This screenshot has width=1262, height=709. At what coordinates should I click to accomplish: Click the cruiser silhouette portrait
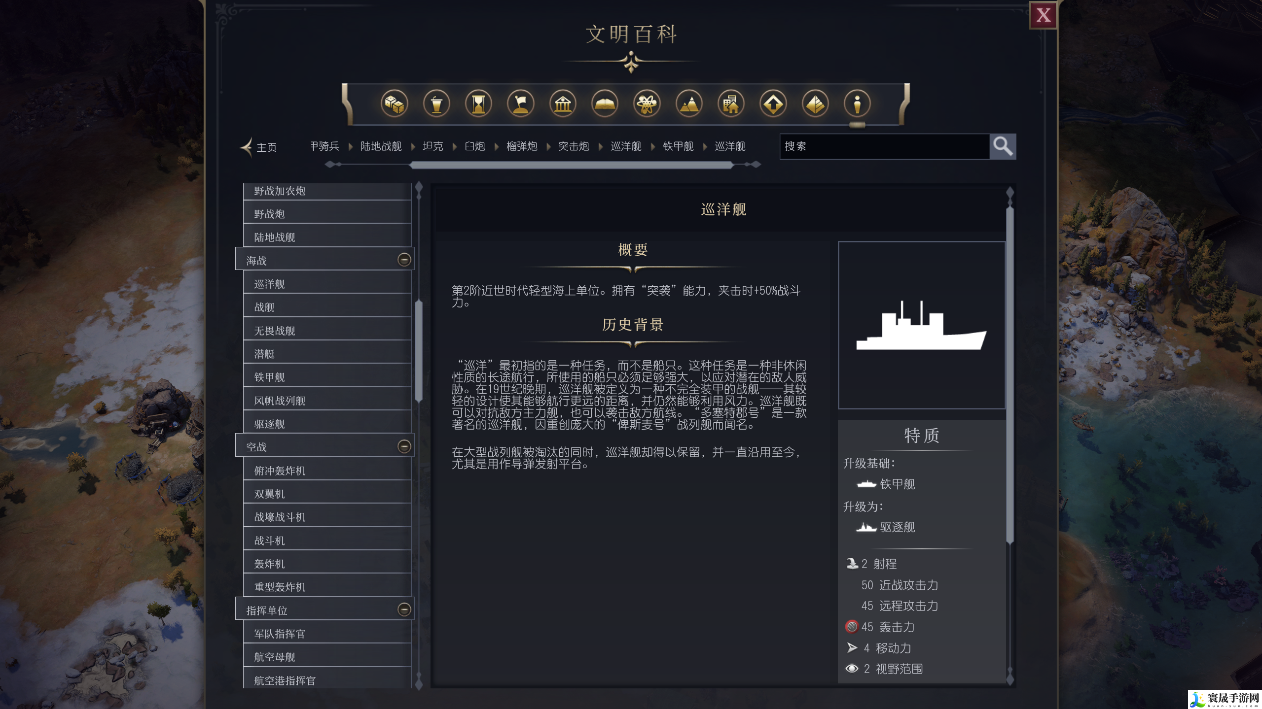(x=921, y=325)
